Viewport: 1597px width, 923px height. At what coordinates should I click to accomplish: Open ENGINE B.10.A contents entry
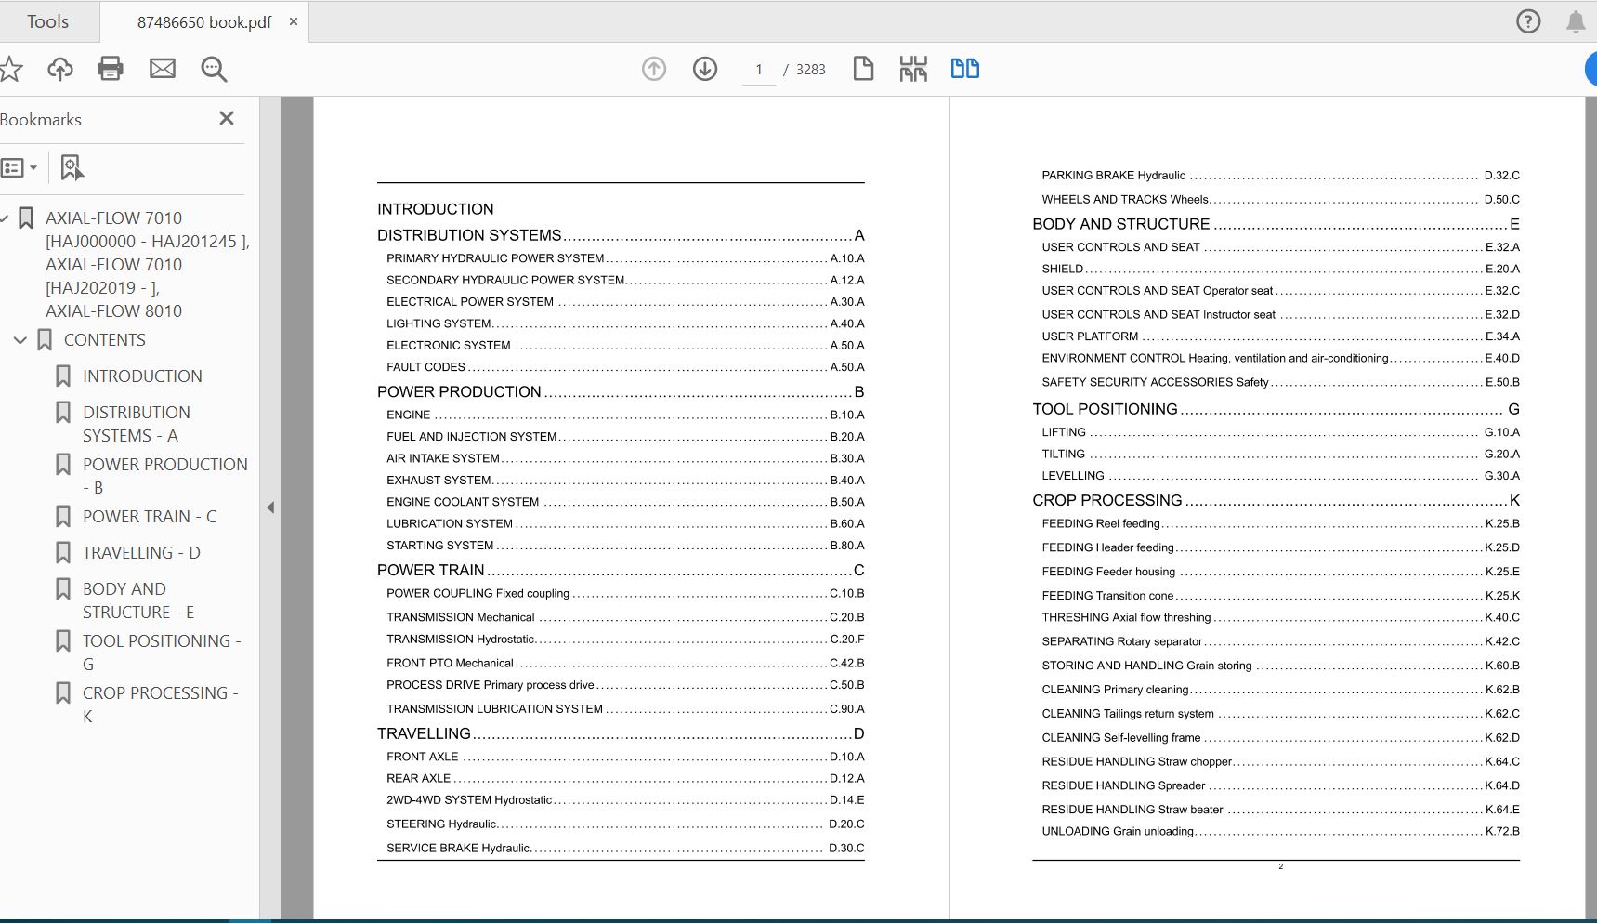[625, 415]
